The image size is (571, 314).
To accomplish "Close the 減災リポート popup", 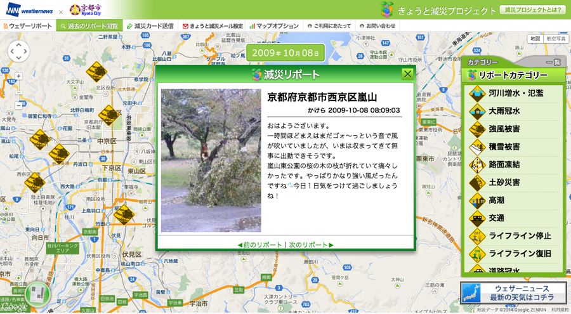I will [407, 74].
